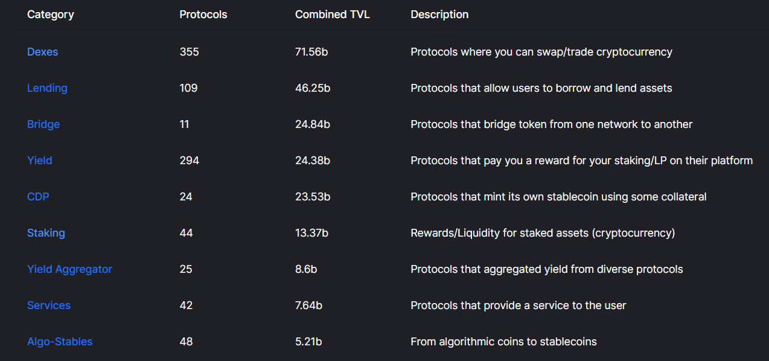Open the Lending category link
The image size is (769, 361).
(47, 88)
